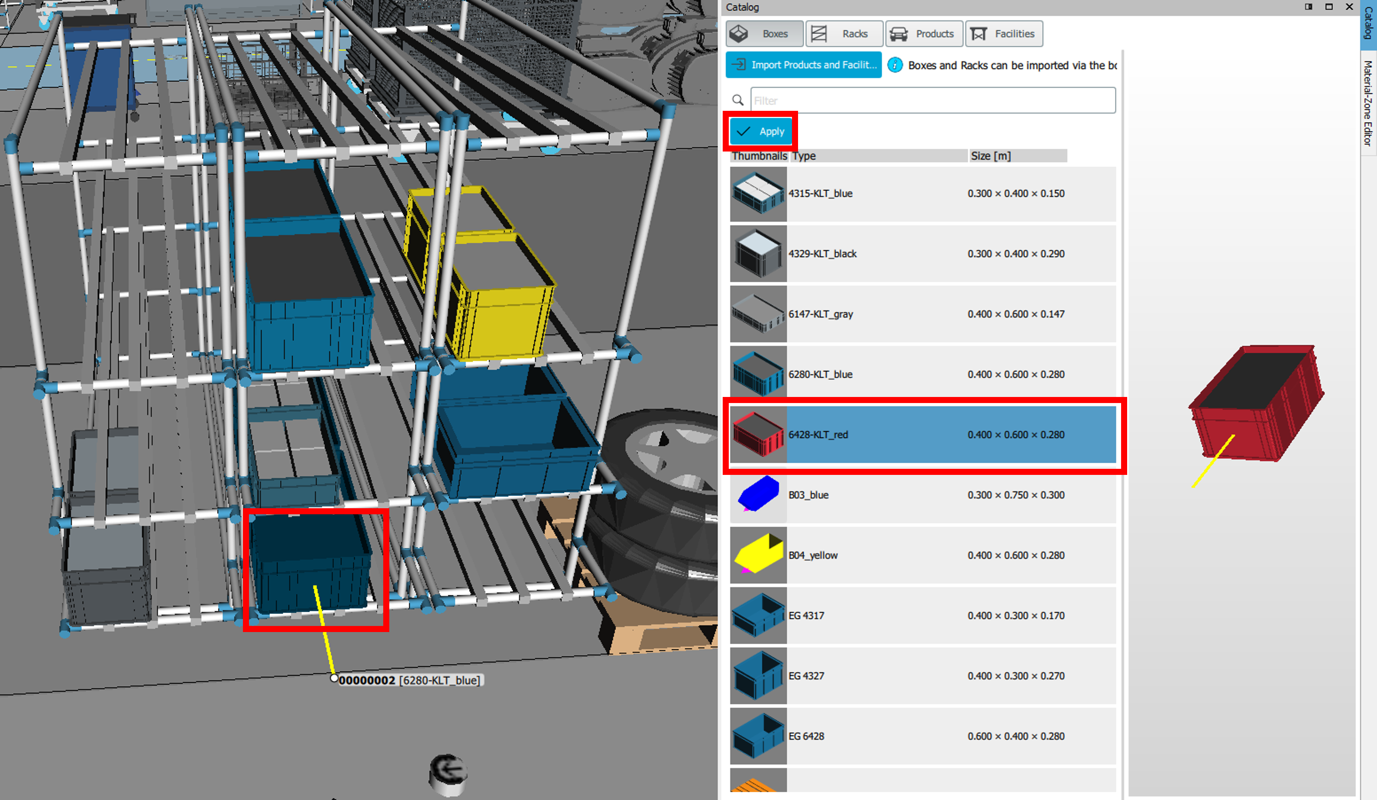This screenshot has height=800, width=1377.
Task: Switch to the Products tab
Action: click(x=924, y=34)
